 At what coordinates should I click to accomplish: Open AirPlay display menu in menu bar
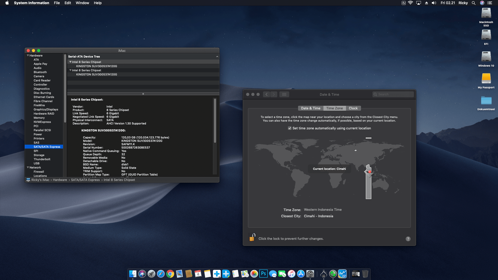tap(419, 3)
